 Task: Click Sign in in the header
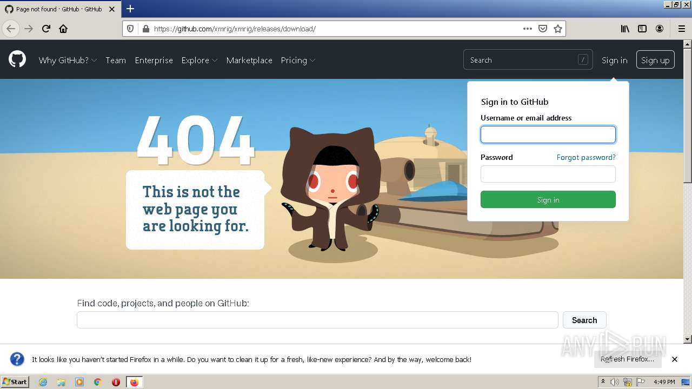tap(615, 60)
